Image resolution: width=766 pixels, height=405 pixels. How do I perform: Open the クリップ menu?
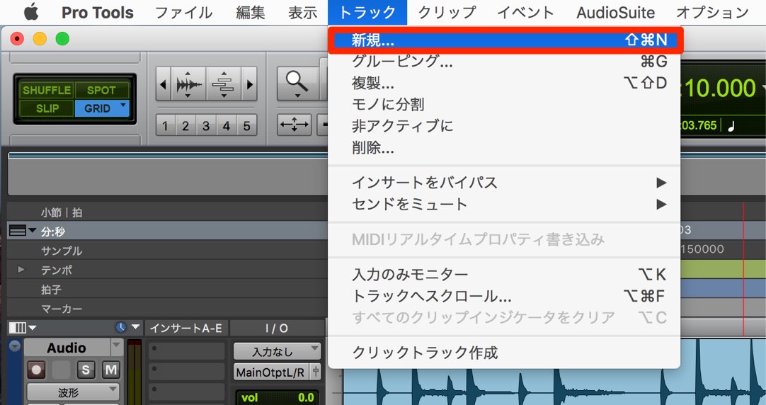click(447, 13)
